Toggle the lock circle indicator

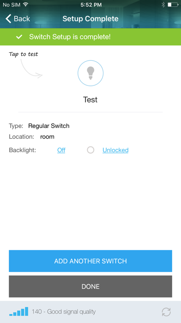[90, 150]
